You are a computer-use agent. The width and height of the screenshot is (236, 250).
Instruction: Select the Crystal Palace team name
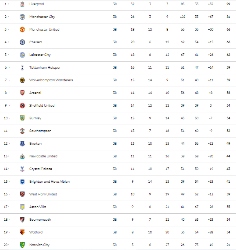(x=41, y=169)
